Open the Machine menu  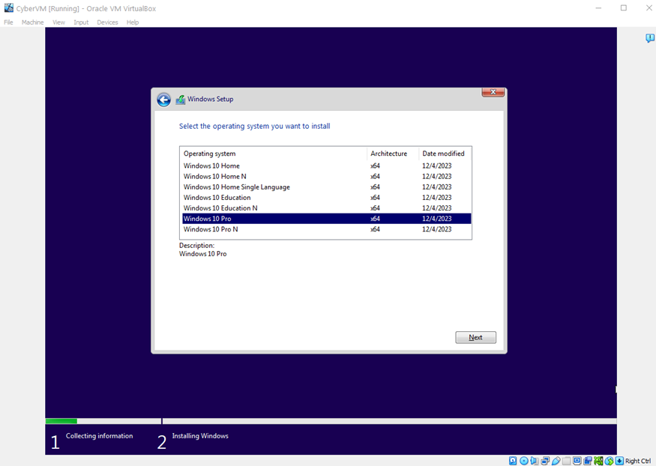[x=32, y=22]
